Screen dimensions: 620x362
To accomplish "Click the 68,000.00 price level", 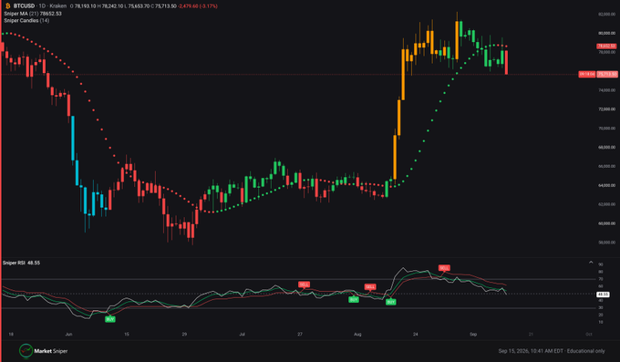I will (606, 147).
